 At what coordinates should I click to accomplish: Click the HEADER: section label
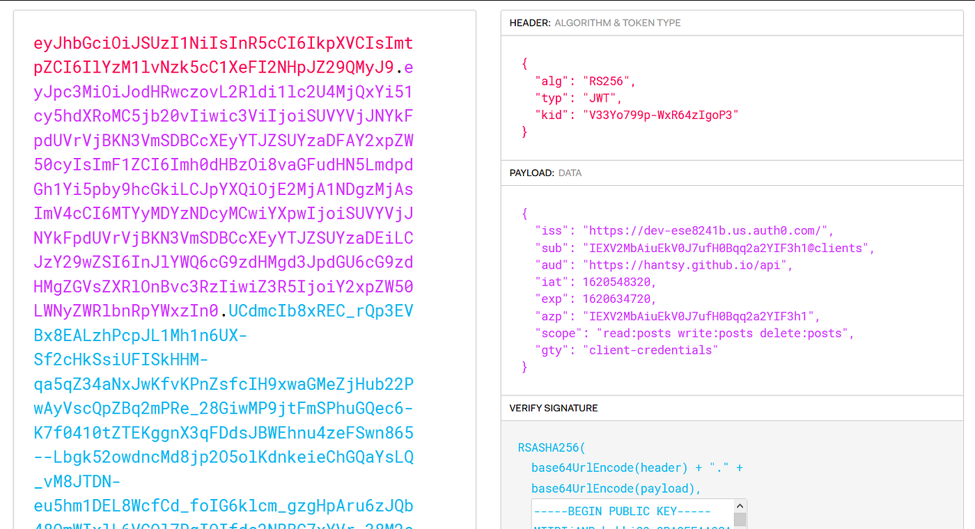tap(530, 23)
